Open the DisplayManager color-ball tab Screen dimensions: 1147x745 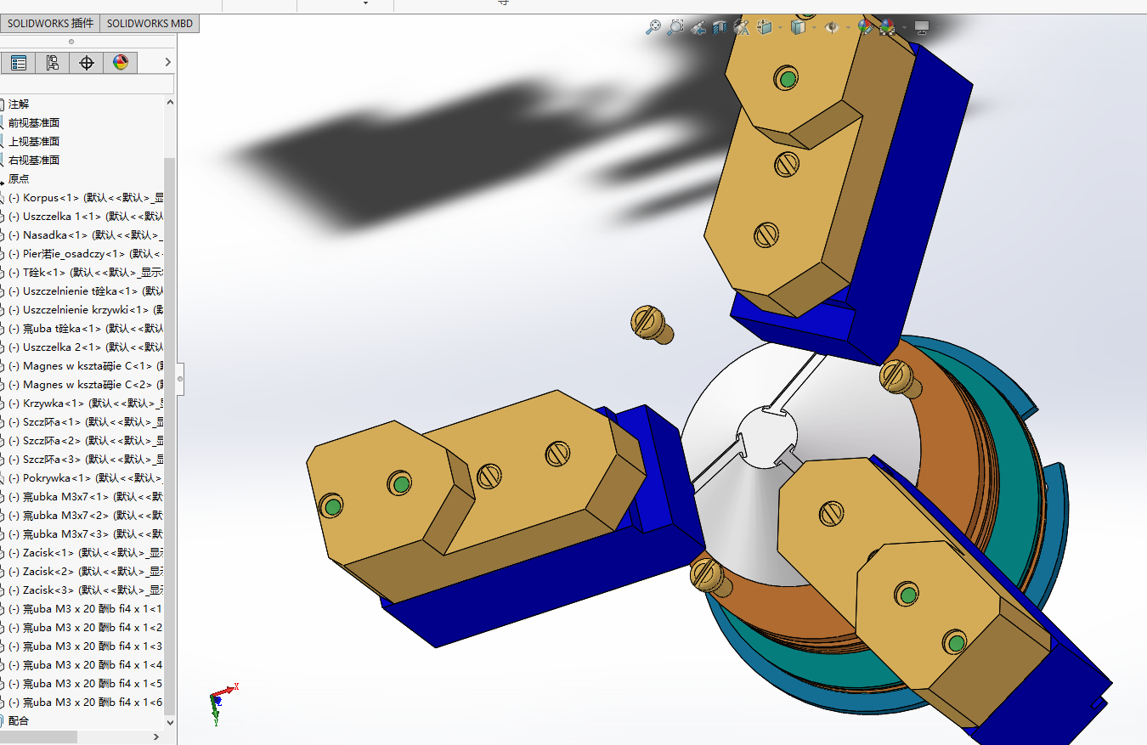point(121,63)
